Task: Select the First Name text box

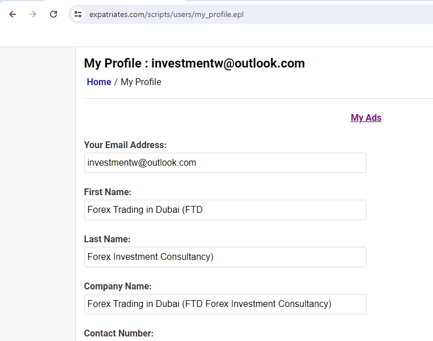Action: click(225, 210)
